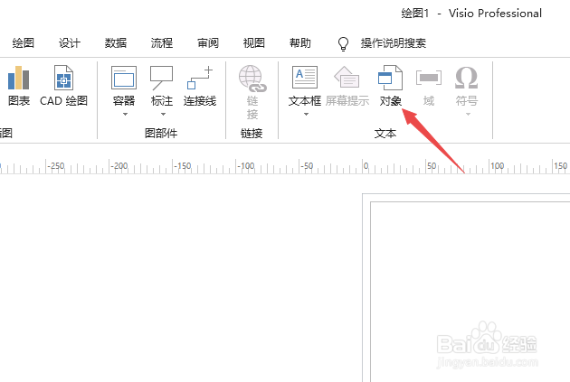Viewport: 570px width, 382px height.
Task: Click the CAD 绘图 drawing icon
Action: click(x=63, y=78)
